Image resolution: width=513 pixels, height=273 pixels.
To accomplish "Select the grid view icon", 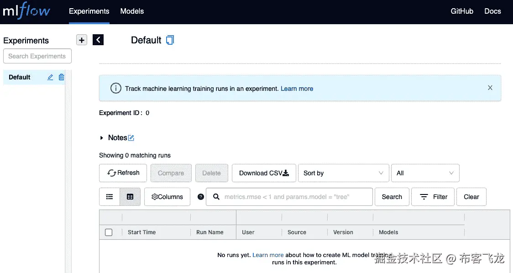I will 131,197.
